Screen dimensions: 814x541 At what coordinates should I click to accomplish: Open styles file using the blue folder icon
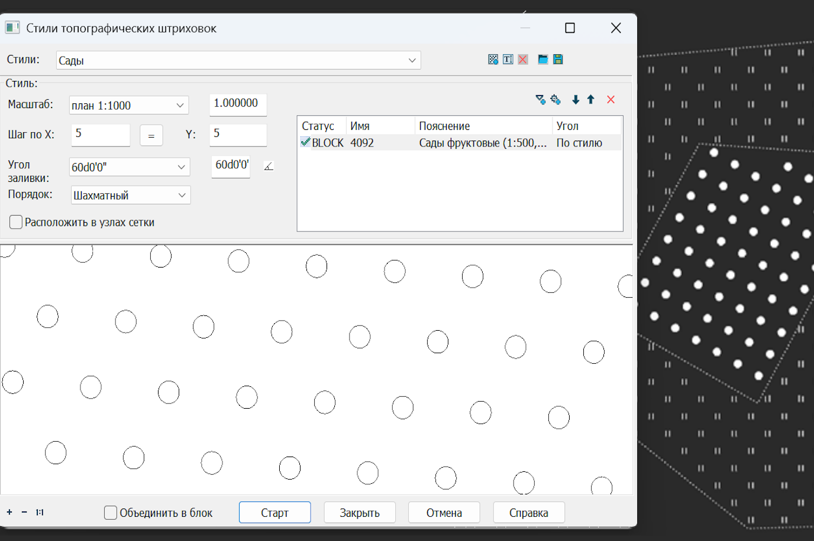[542, 60]
